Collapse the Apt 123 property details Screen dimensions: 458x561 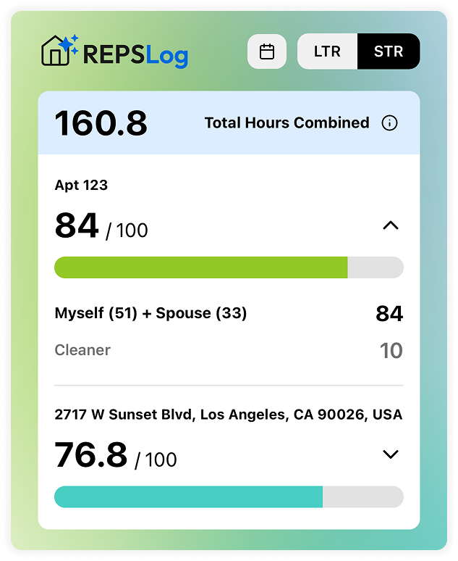tap(391, 225)
